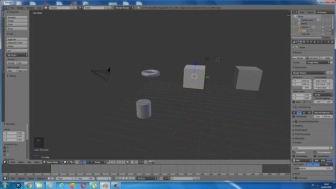336x189 pixels.
Task: Open the outliner editor type selector
Action: pyautogui.click(x=295, y=12)
